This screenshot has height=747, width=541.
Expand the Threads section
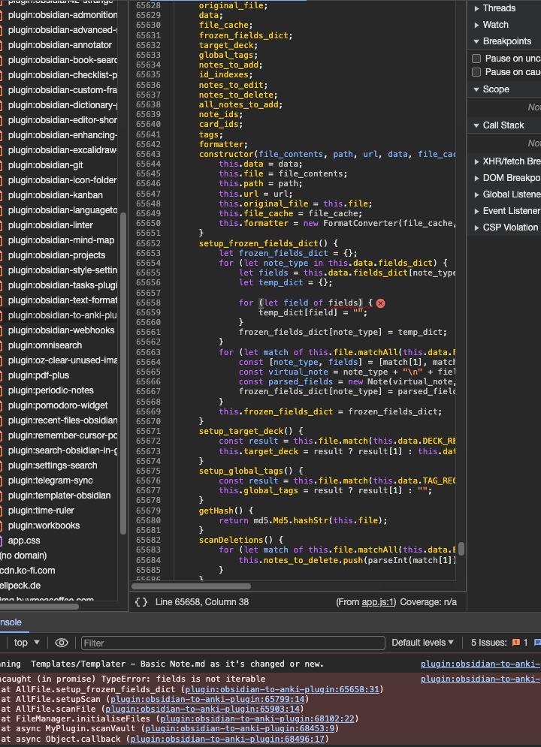pos(499,8)
